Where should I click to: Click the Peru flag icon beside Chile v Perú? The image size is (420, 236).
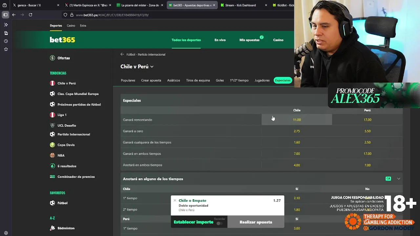[x=52, y=83]
